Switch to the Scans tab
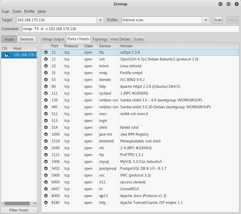 (x=139, y=39)
